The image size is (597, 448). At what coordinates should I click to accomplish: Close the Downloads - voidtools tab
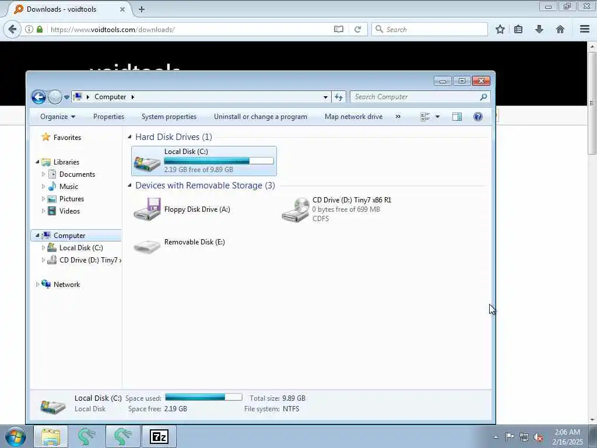[x=122, y=9]
